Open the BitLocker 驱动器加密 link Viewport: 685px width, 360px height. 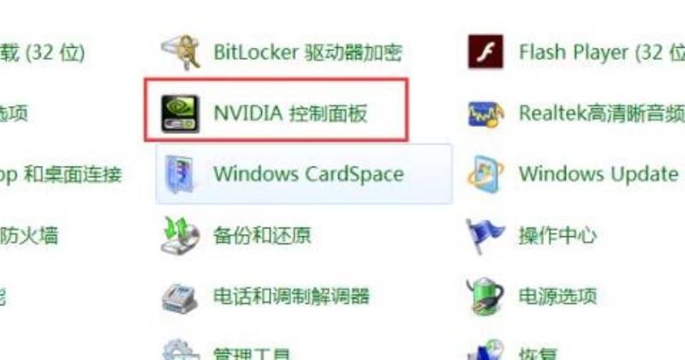click(x=307, y=52)
